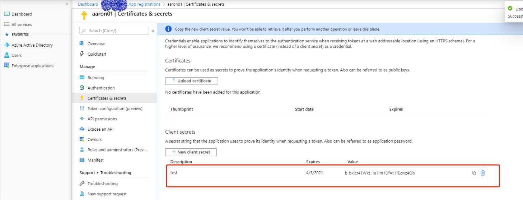Screen dimensions: 523x200
Task: Click the Manifest icon
Action: tap(82, 160)
